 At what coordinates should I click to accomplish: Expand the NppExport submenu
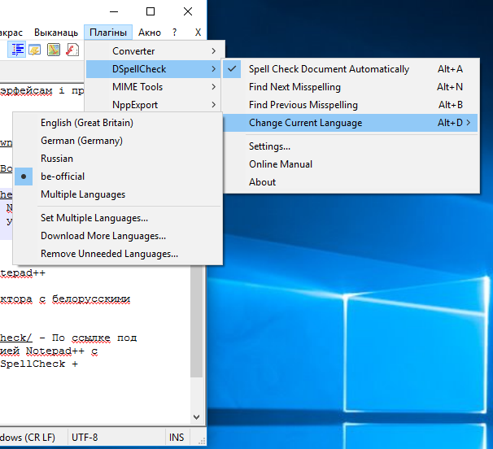pyautogui.click(x=135, y=105)
